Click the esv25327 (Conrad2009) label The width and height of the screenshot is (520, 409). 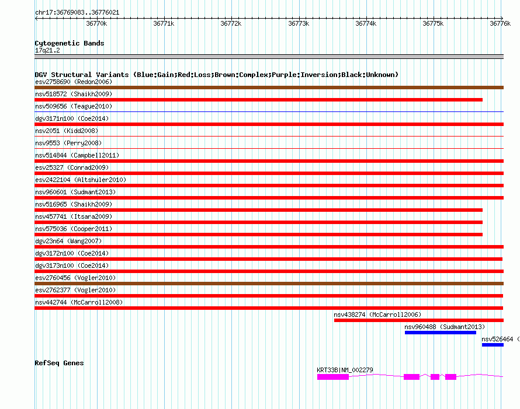click(72, 167)
